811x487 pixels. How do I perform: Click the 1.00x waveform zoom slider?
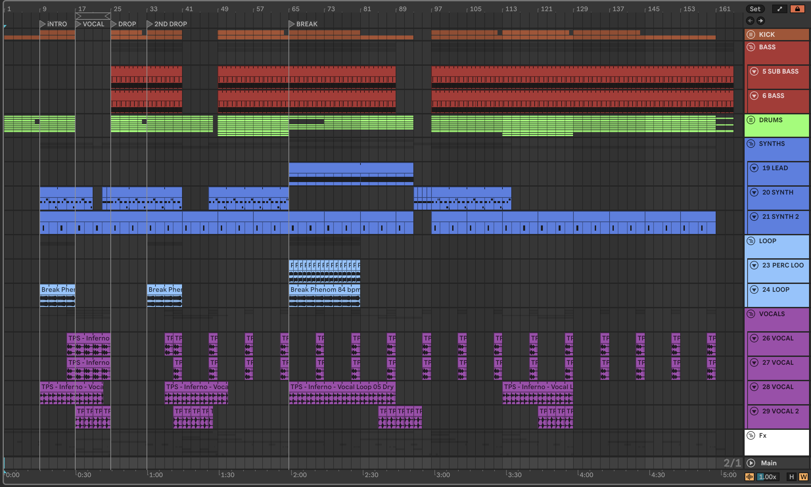click(767, 477)
